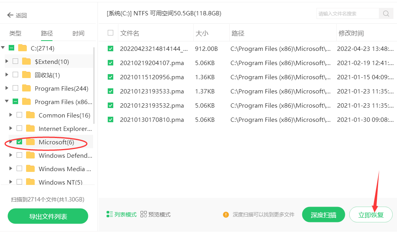397x235 pixels.
Task: Click the 立即恢复 recover button
Action: tap(371, 215)
